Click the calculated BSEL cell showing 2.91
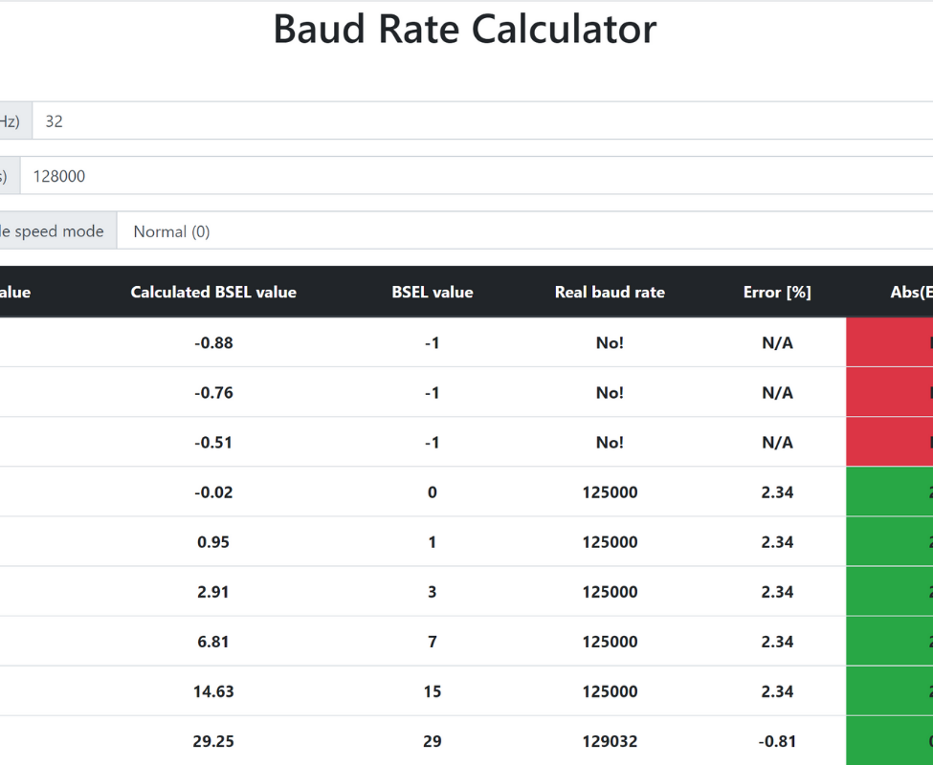The height and width of the screenshot is (765, 933). (213, 592)
